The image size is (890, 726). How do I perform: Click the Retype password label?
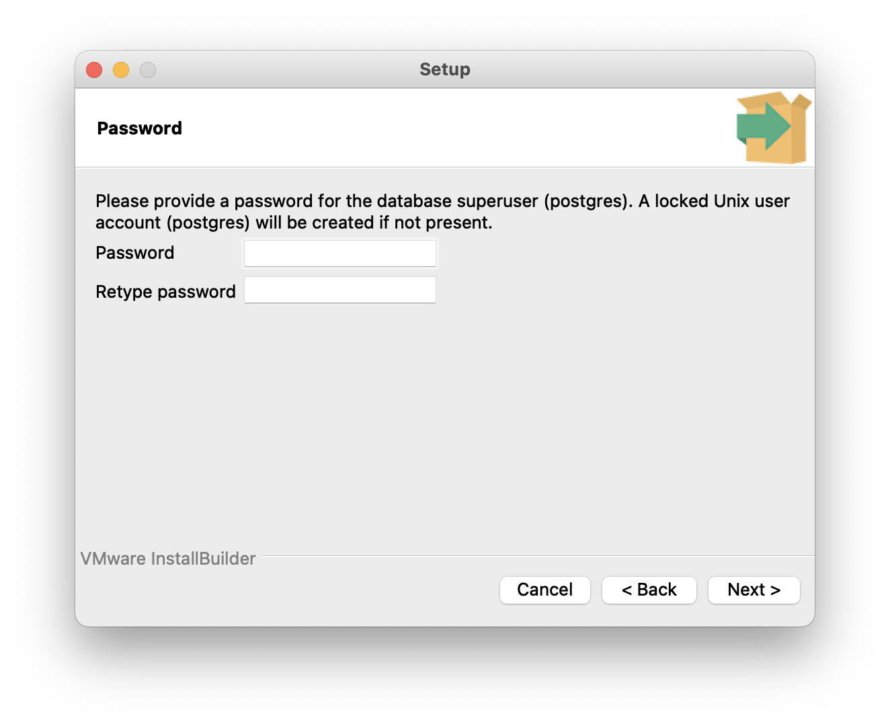[x=165, y=292]
